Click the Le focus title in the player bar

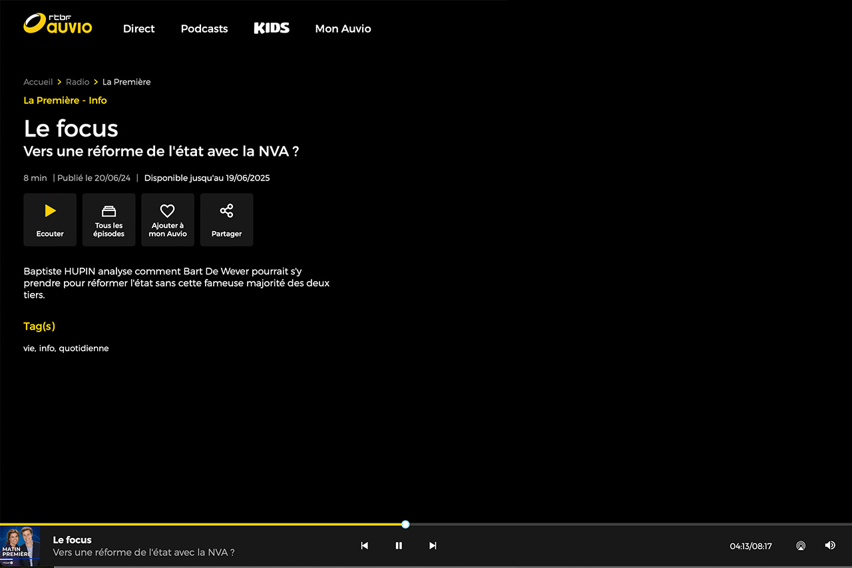(72, 540)
